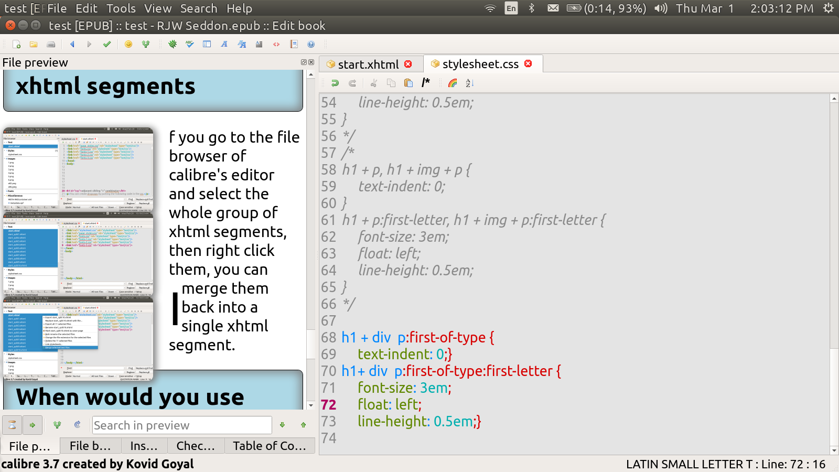Open help with blue question mark icon
Viewport: 839px width, 472px height.
(311, 45)
